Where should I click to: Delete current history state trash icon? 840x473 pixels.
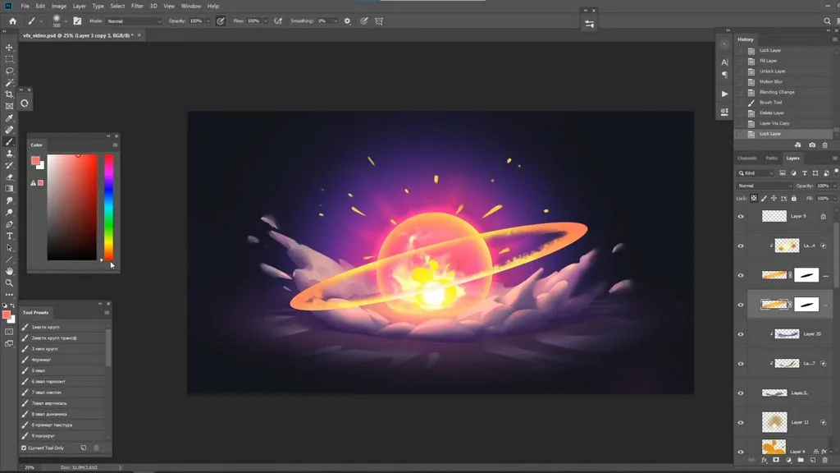(x=825, y=145)
